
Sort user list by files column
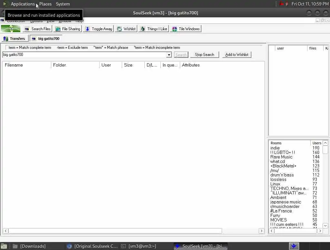[315, 48]
